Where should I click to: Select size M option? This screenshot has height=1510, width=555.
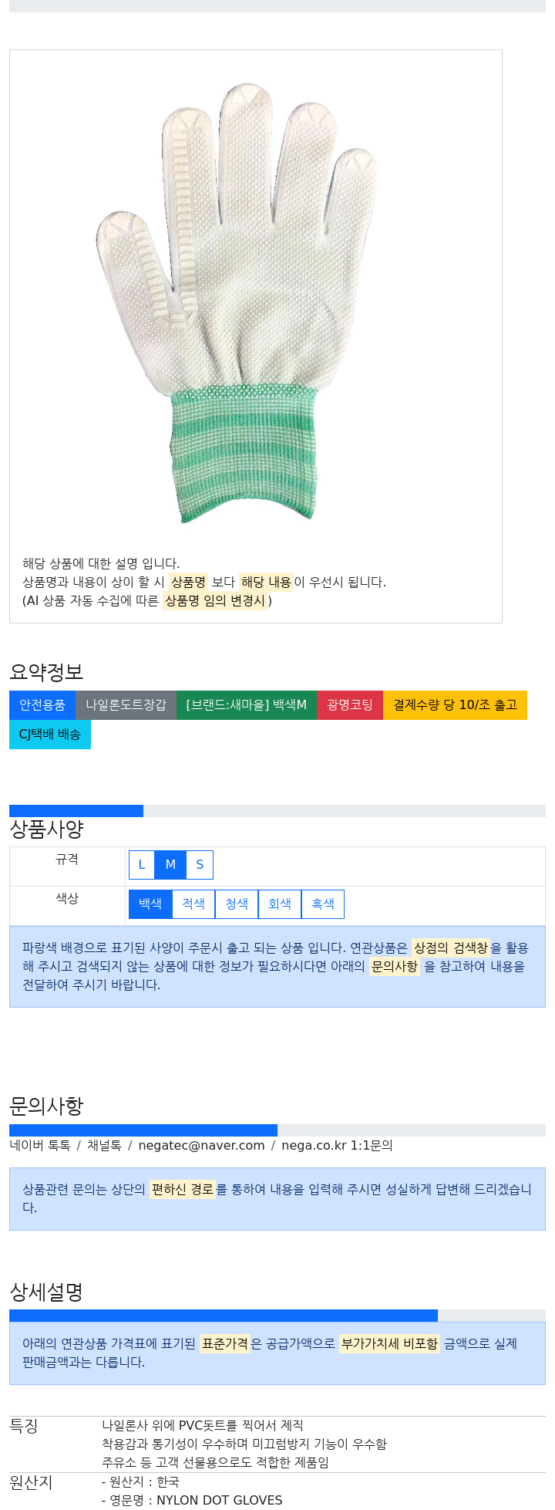(x=170, y=865)
